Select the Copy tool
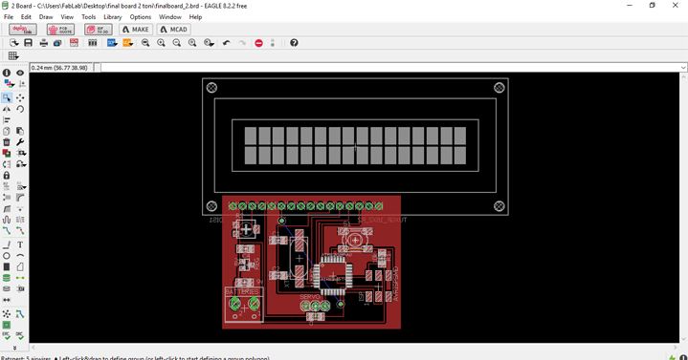The width and height of the screenshot is (688, 360). coord(7,131)
